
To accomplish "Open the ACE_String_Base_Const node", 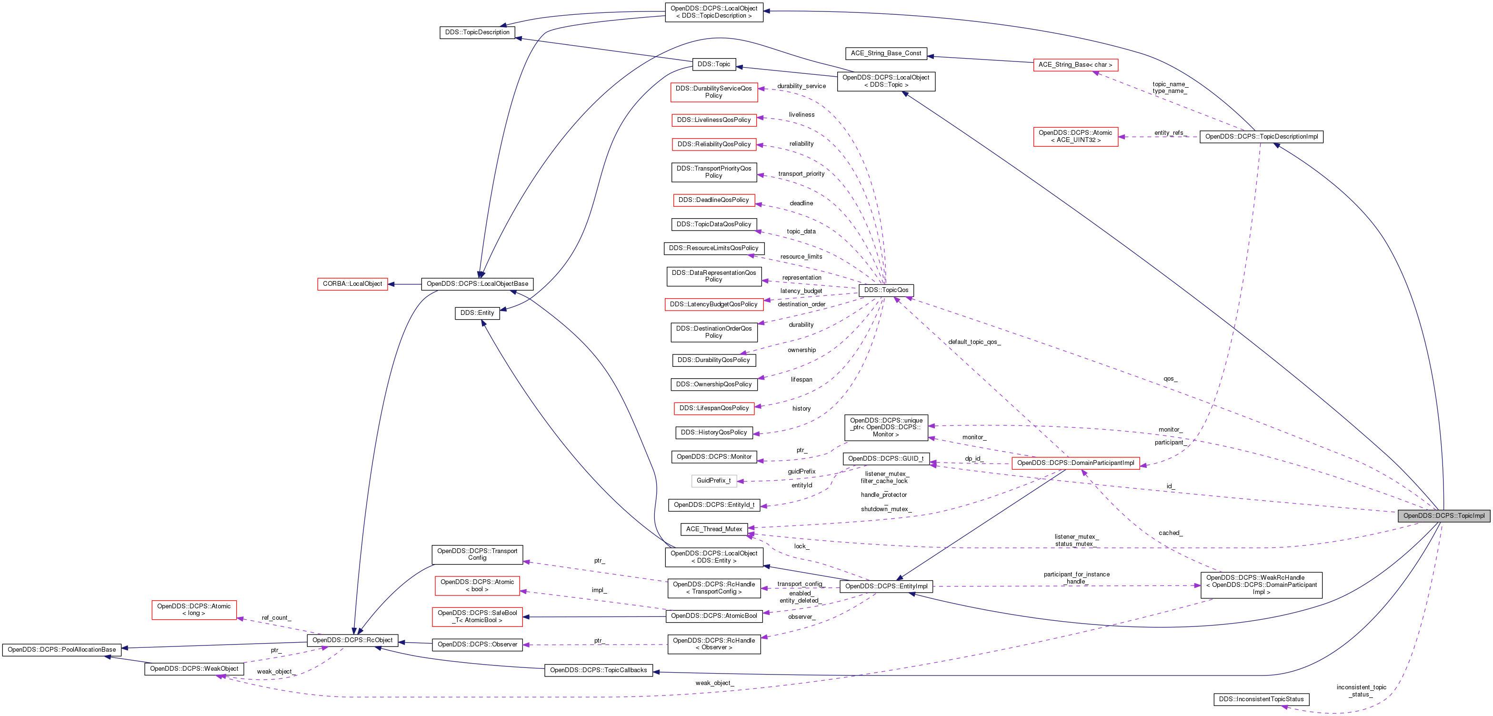I will point(886,53).
